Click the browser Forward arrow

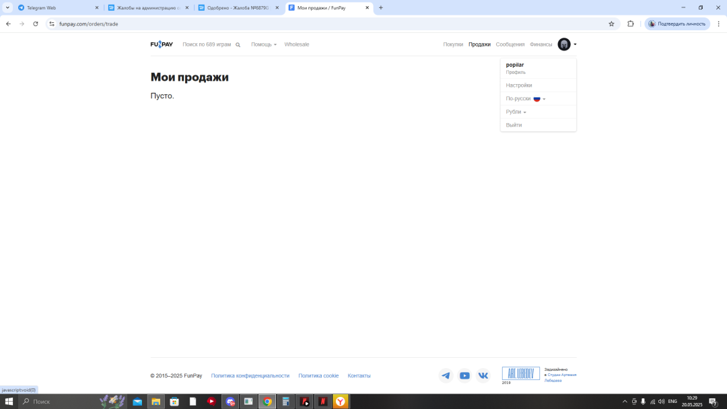click(x=22, y=24)
